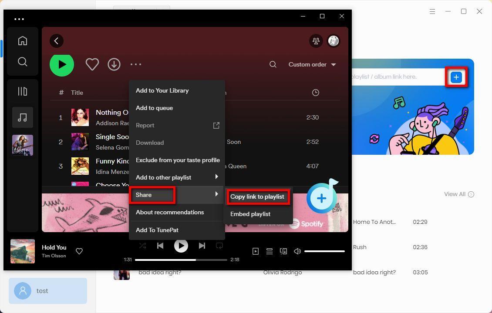The image size is (492, 313).
Task: Open the Hold You now-playing cover art
Action: coord(23,251)
